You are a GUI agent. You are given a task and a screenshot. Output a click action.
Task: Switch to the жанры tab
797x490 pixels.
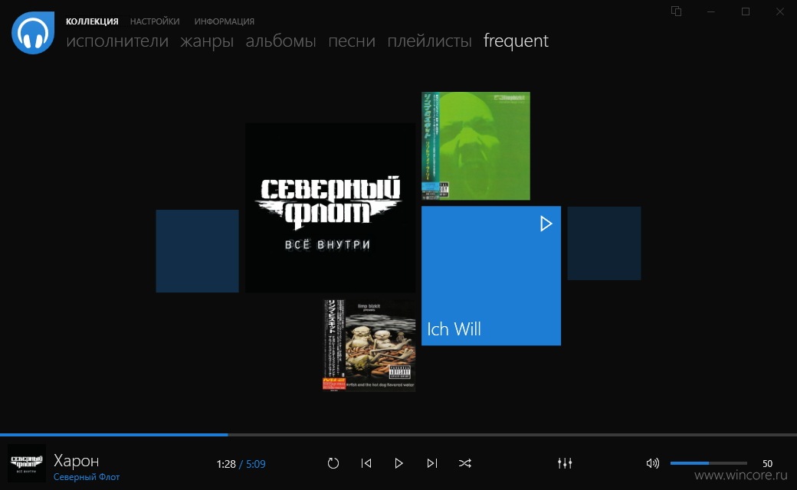(207, 41)
